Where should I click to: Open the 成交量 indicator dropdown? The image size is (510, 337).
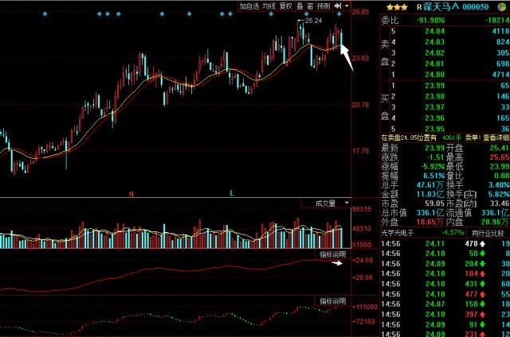click(x=347, y=203)
